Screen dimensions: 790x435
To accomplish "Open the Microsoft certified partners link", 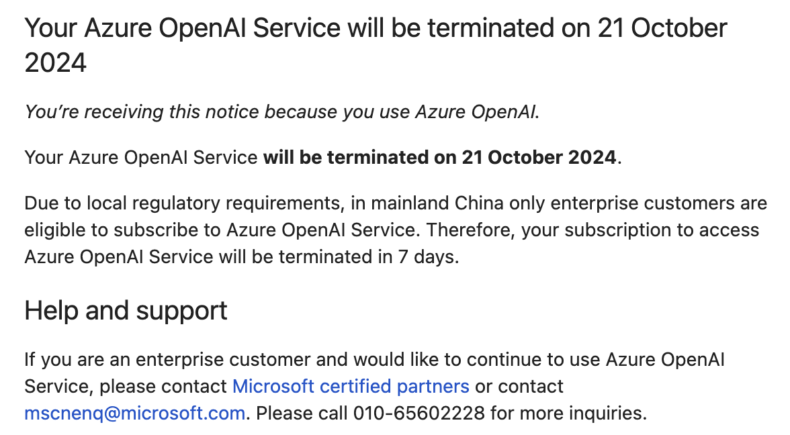I will tap(351, 387).
